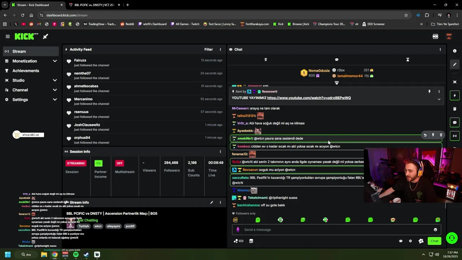Unpin the pinned message via pin icon
This screenshot has height=260, width=462.
429,92
